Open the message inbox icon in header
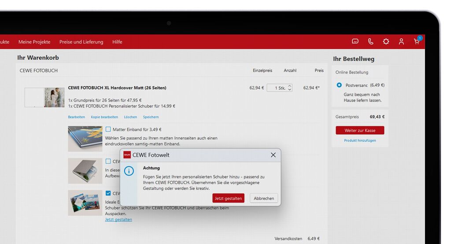This screenshot has height=244, width=451. point(355,41)
